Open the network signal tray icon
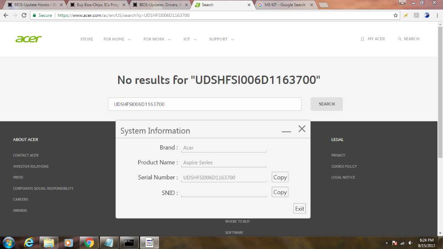The width and height of the screenshot is (443, 249). point(403,243)
